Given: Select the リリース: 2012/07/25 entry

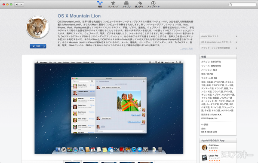Looking at the screenshot, I should coord(211,66).
